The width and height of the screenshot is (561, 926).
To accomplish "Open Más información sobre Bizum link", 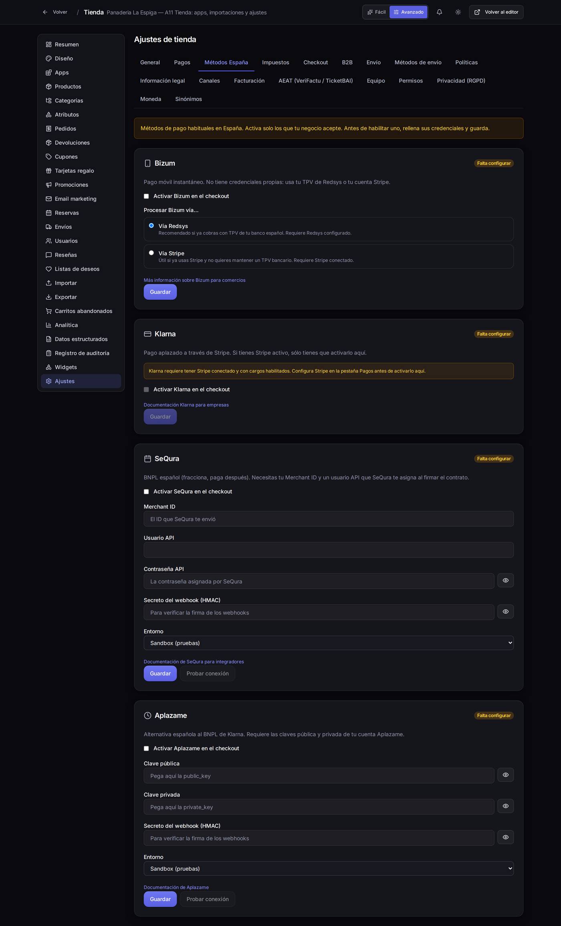I will 194,280.
